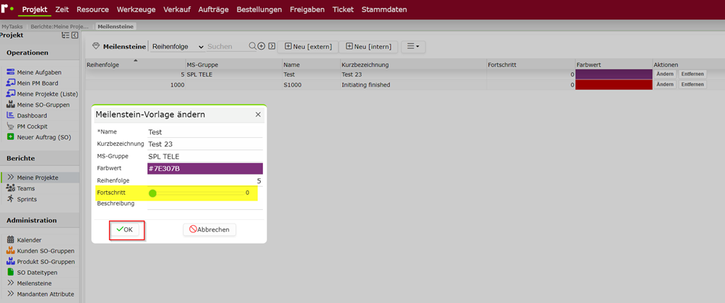Create Neuer Auftrag (SO) from the sidebar
The image size is (725, 303).
click(x=38, y=137)
